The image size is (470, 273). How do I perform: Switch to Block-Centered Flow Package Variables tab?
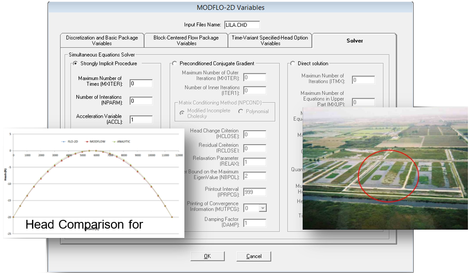coord(186,41)
